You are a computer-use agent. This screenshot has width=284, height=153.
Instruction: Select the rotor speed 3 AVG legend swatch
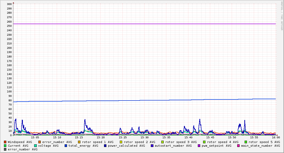[x=162, y=142]
